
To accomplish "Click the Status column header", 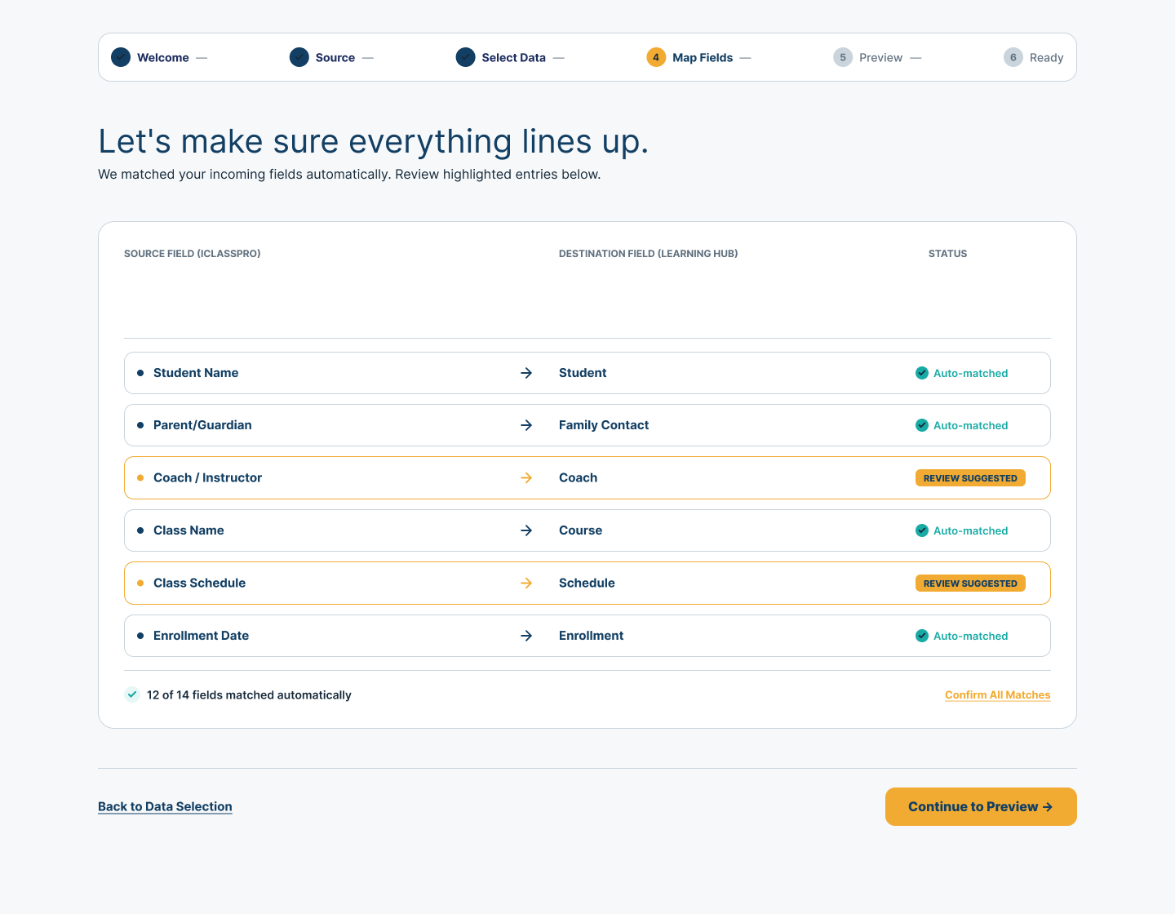I will pyautogui.click(x=947, y=254).
